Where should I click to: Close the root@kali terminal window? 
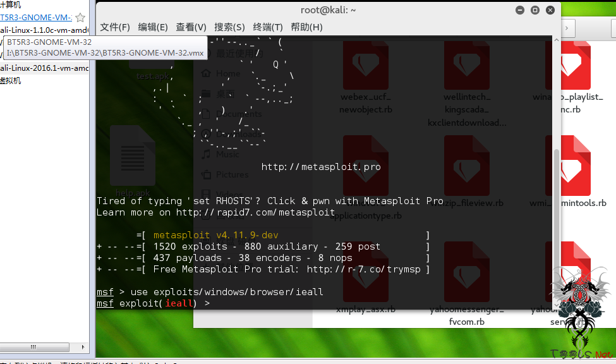(550, 10)
